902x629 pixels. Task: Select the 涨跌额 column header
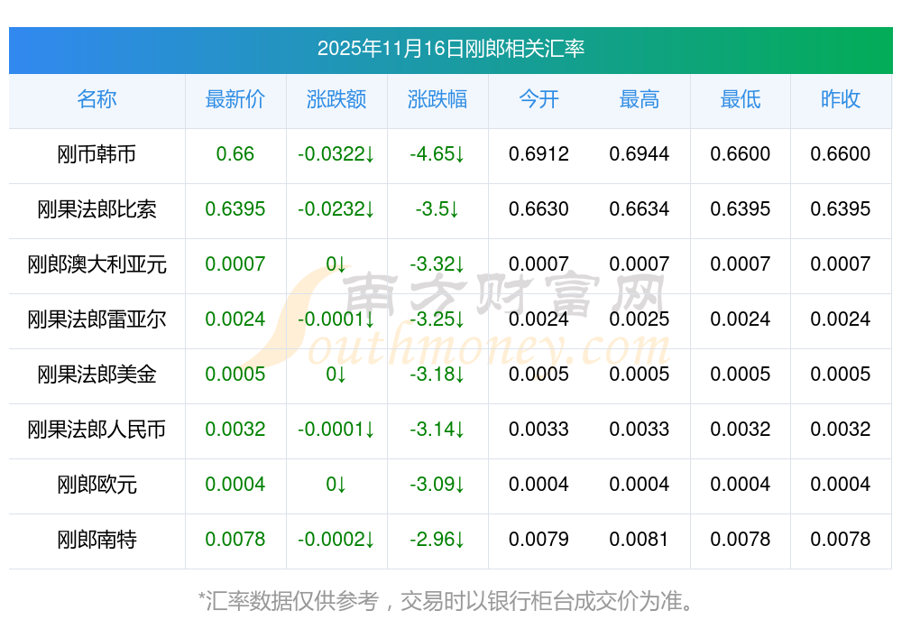(x=336, y=99)
